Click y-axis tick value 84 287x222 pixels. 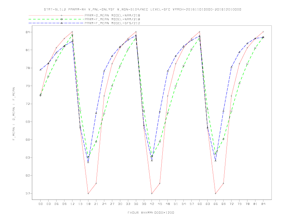coord(28,32)
